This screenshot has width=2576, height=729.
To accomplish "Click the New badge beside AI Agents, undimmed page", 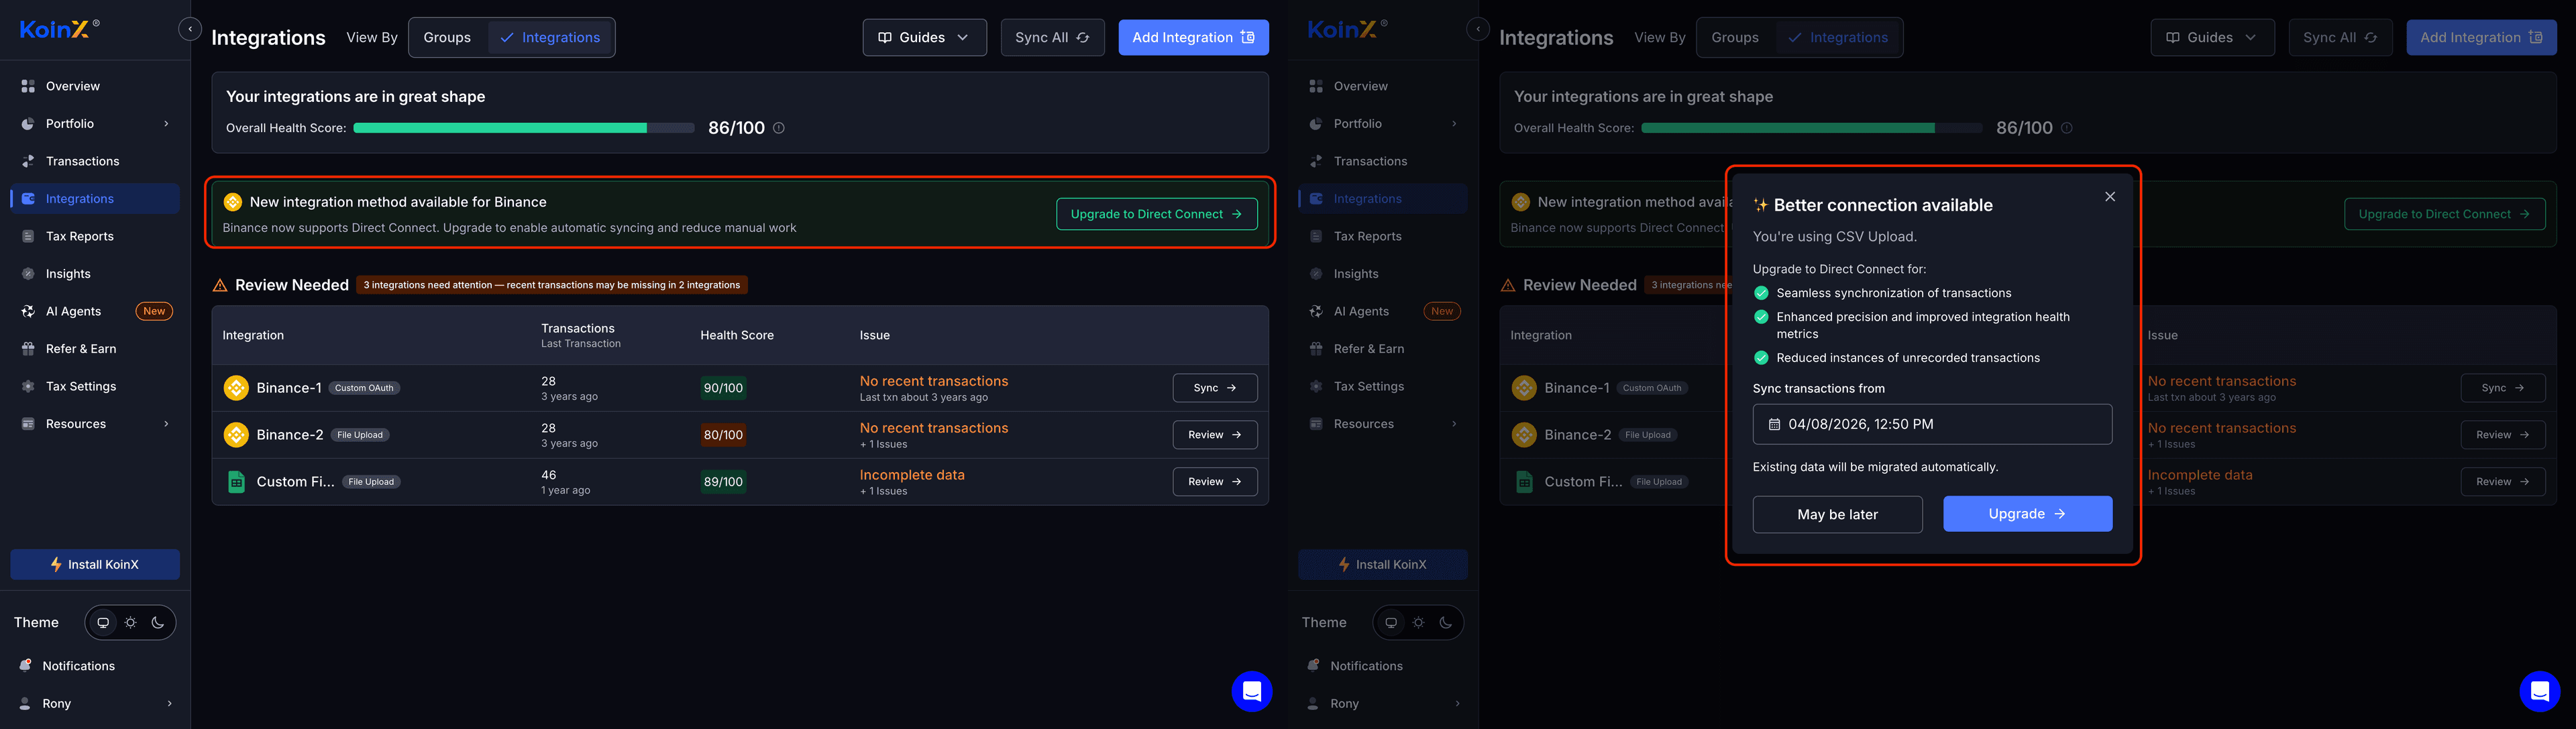I will click(154, 311).
